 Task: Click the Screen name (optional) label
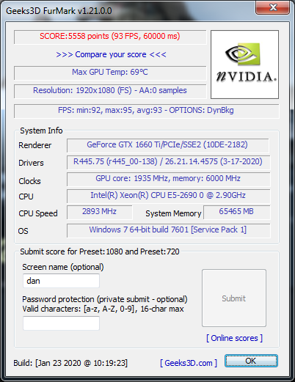(x=63, y=267)
